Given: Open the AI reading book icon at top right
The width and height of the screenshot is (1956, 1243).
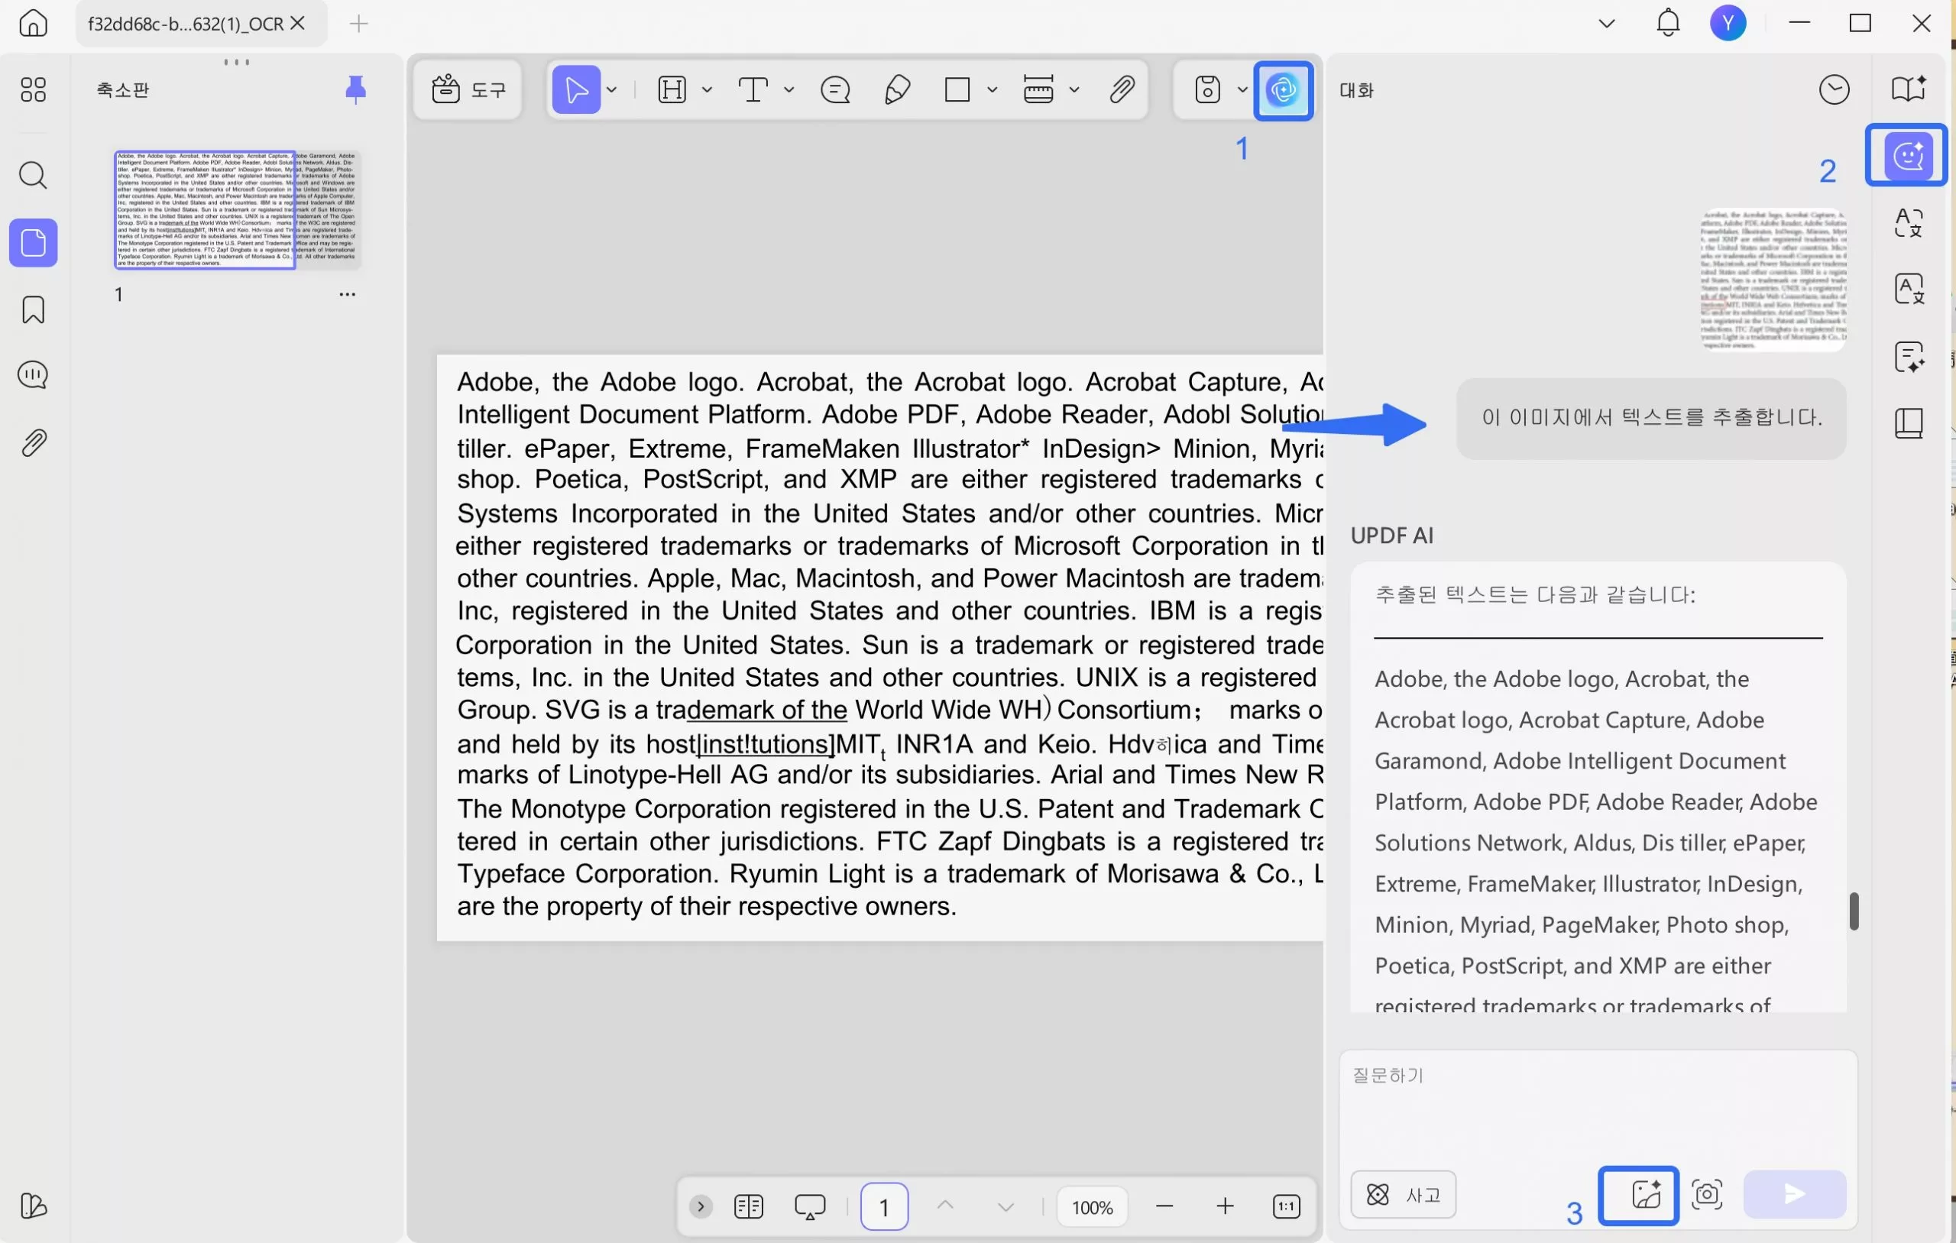Looking at the screenshot, I should coord(1908,88).
